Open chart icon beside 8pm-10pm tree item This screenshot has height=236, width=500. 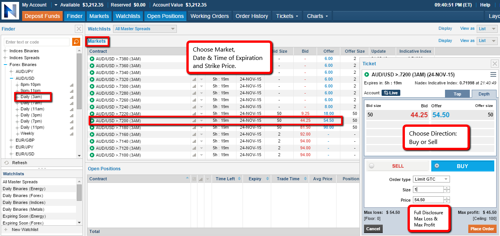point(71,85)
